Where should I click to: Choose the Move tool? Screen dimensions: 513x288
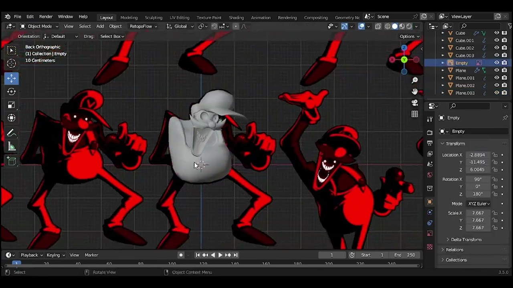click(x=11, y=78)
